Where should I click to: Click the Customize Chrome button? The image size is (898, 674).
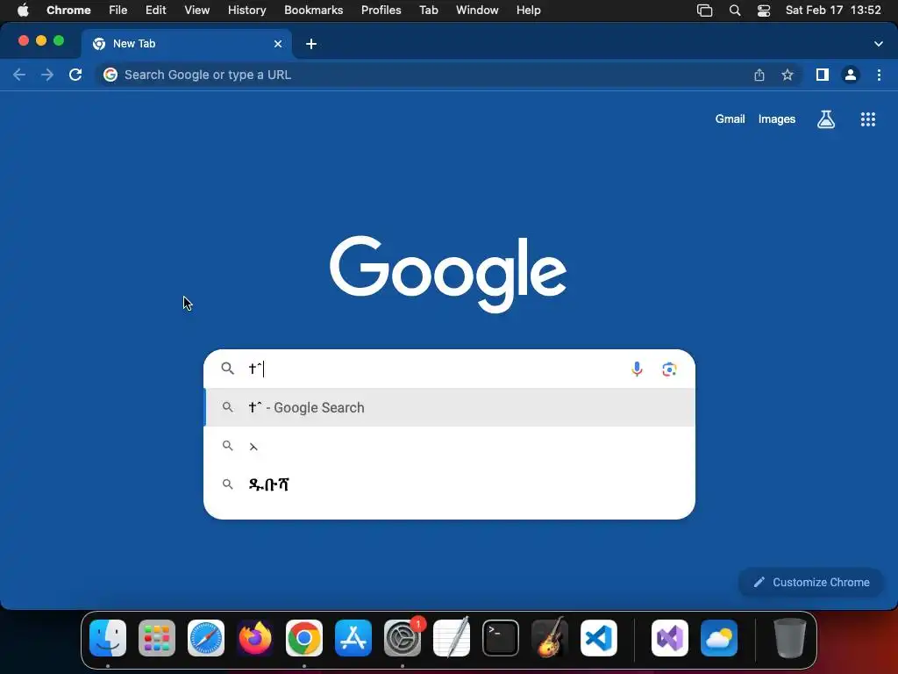click(811, 583)
